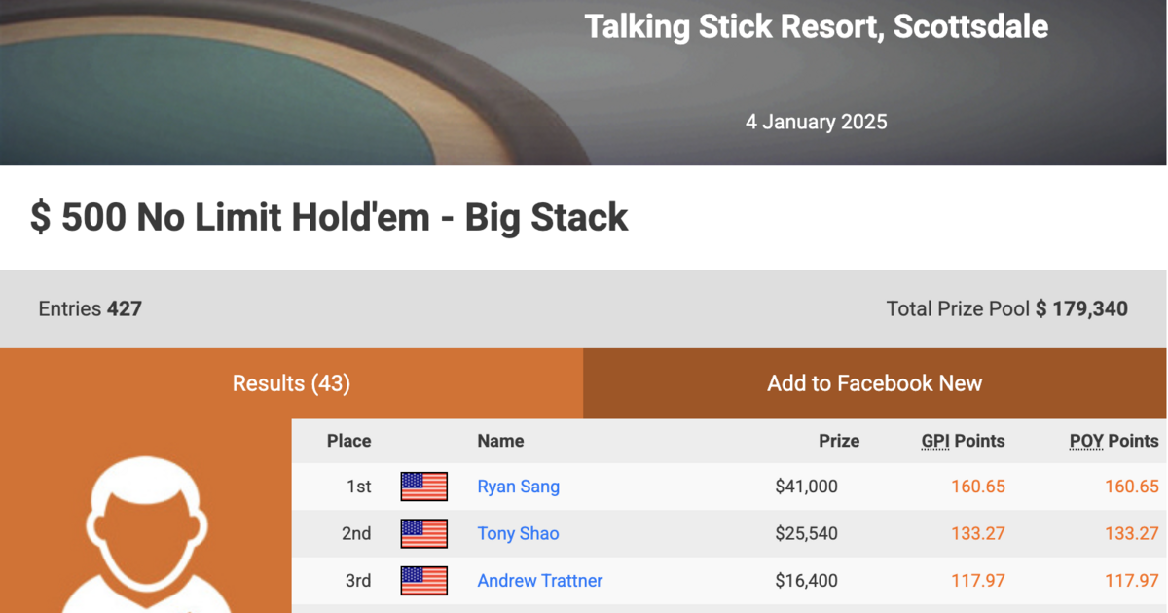Click the Name column header

click(x=500, y=441)
